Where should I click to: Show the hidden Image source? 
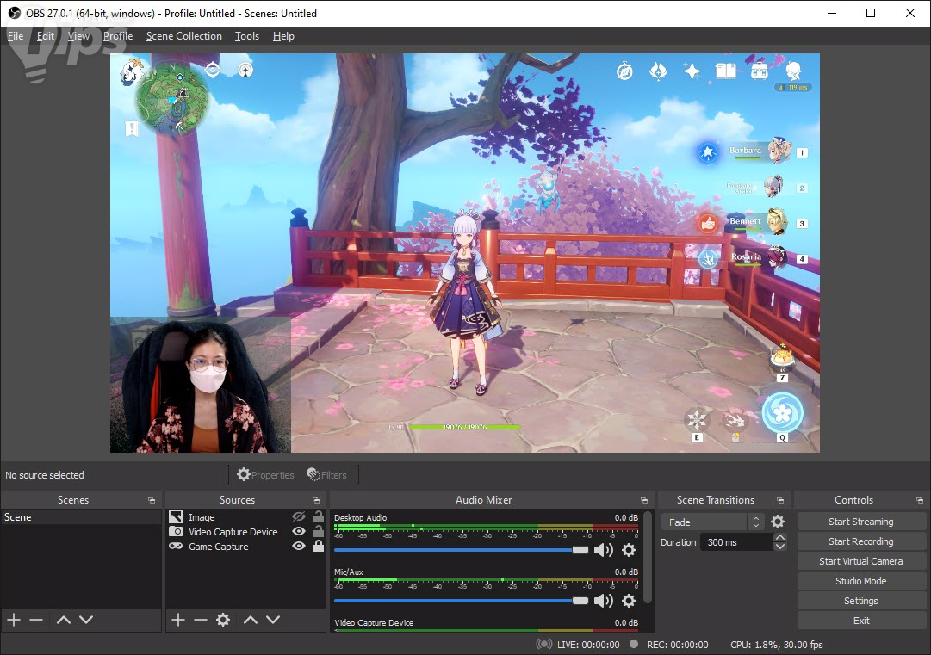click(x=299, y=517)
